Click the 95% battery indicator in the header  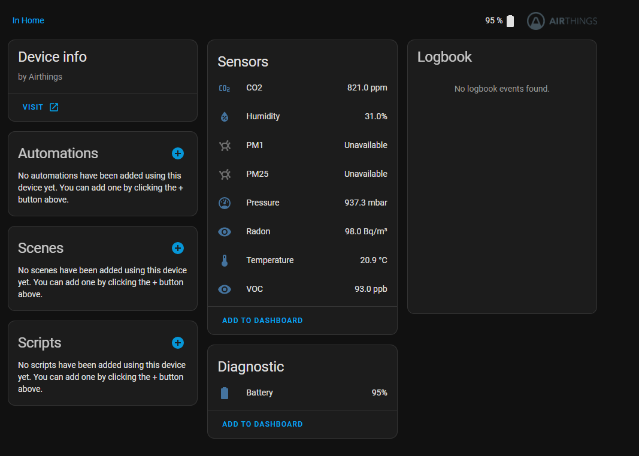point(499,20)
